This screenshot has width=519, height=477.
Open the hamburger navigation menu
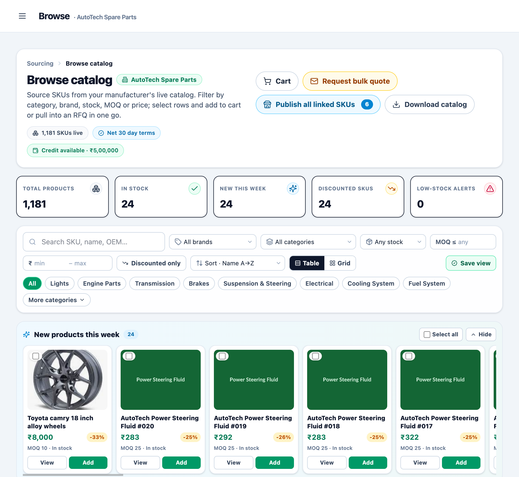(23, 16)
